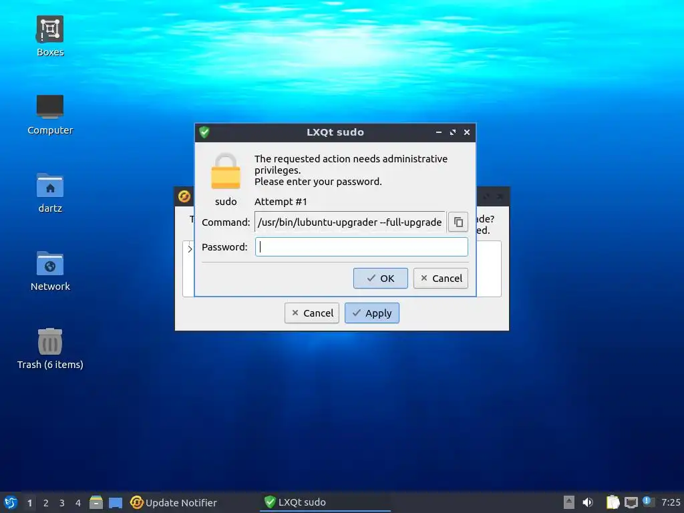The height and width of the screenshot is (513, 684).
Task: Cancel the LXQt sudo dialog
Action: (441, 279)
